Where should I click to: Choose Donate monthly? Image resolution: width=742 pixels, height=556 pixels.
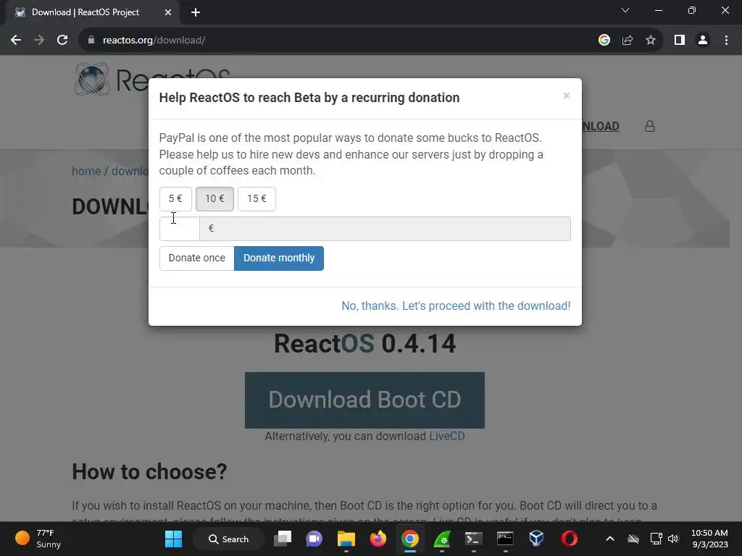[x=279, y=258]
